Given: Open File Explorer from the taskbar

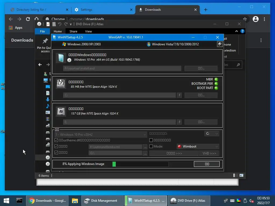Looking at the screenshot, I should point(75,201).
